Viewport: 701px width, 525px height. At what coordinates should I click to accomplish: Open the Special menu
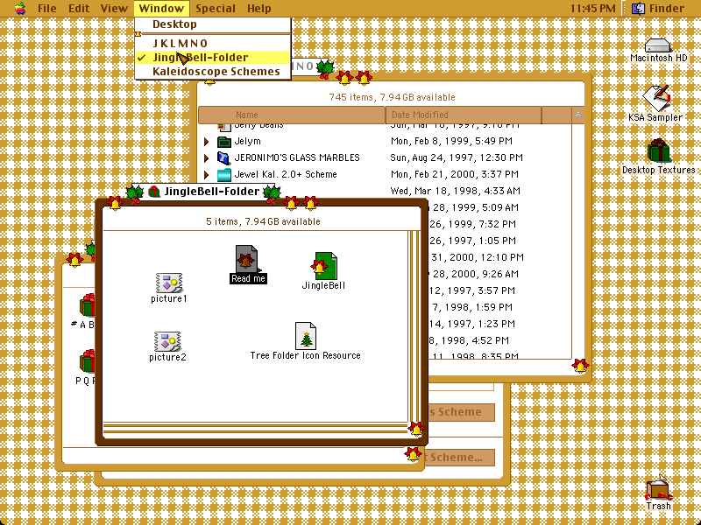tap(215, 8)
